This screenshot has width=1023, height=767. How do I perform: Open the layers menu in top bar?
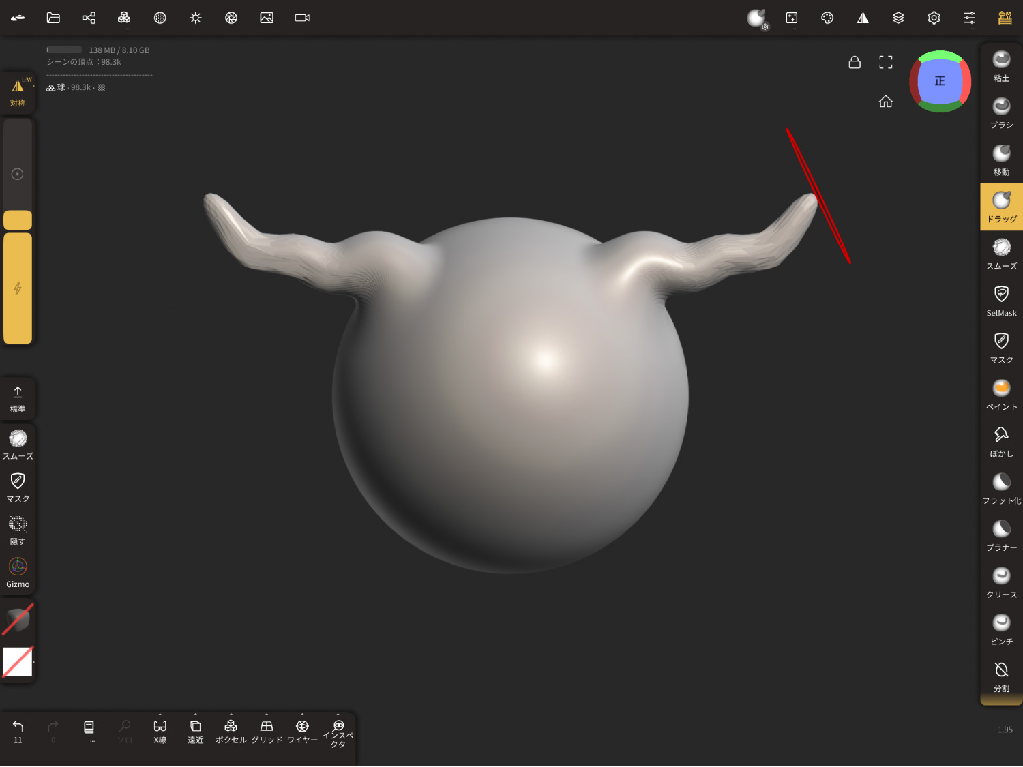(898, 18)
